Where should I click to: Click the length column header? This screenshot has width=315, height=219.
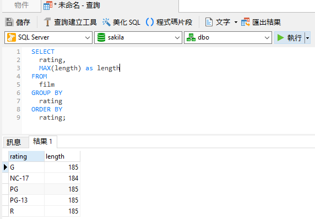pyautogui.click(x=62, y=156)
